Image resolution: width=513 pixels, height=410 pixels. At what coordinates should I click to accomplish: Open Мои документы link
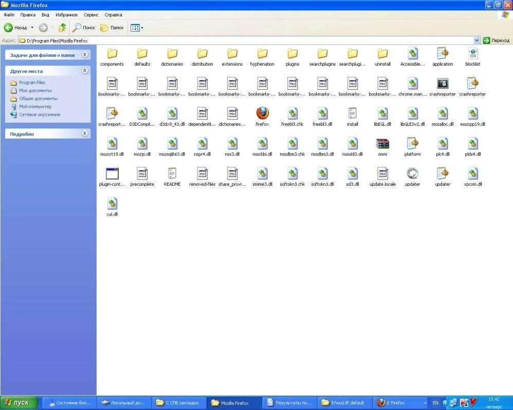point(35,90)
